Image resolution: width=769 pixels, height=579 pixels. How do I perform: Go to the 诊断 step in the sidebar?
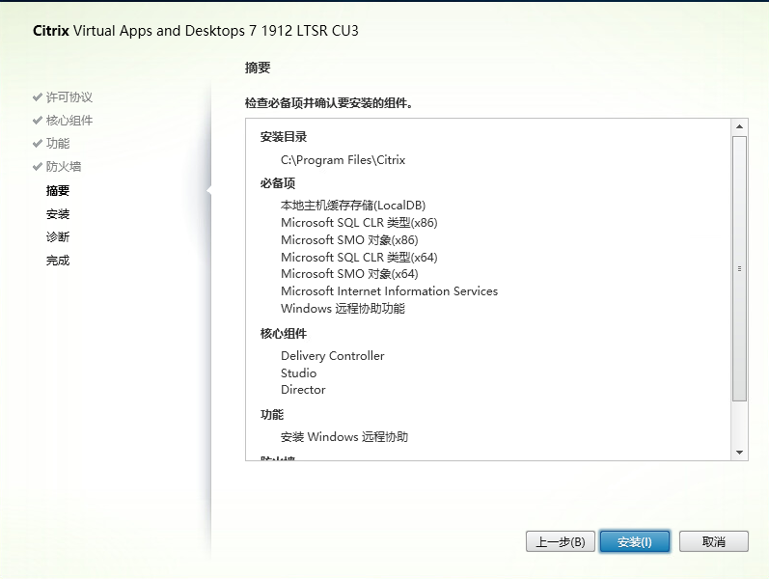[58, 237]
